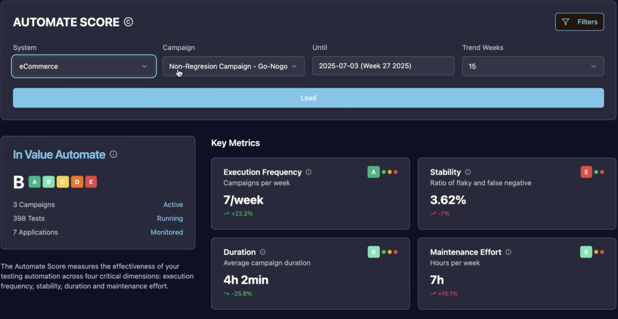The image size is (618, 319).
Task: Click info icon next to Execution Frequency
Action: pyautogui.click(x=308, y=172)
